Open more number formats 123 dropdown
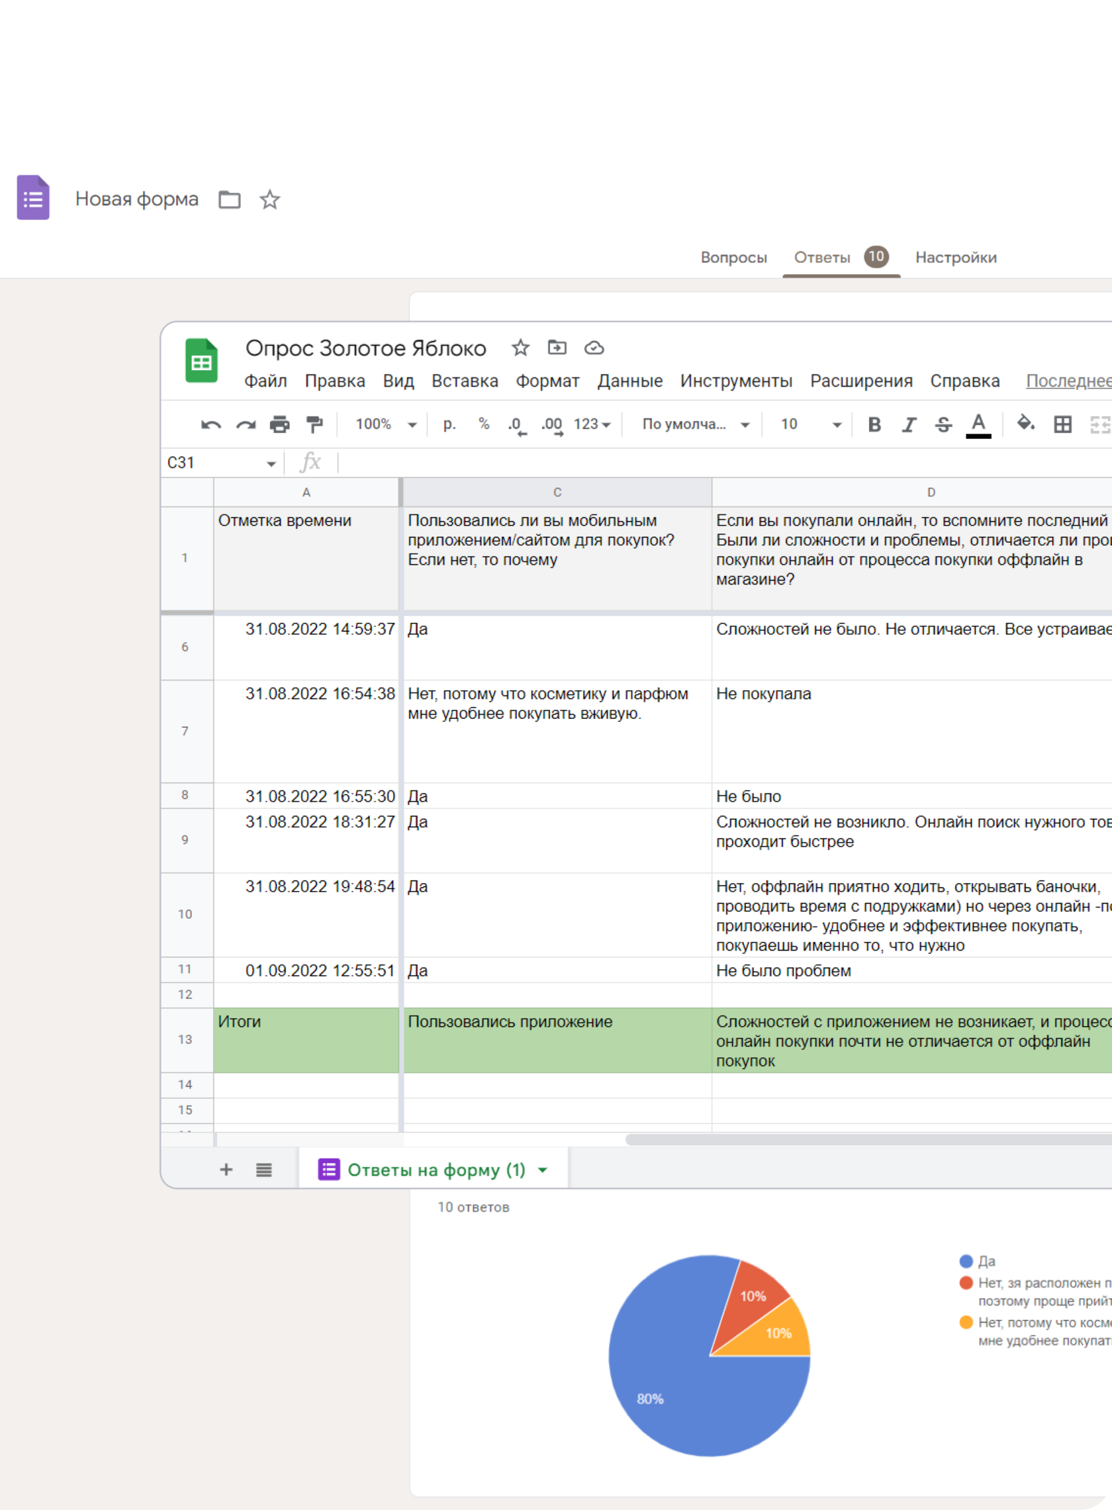This screenshot has height=1510, width=1112. [592, 425]
